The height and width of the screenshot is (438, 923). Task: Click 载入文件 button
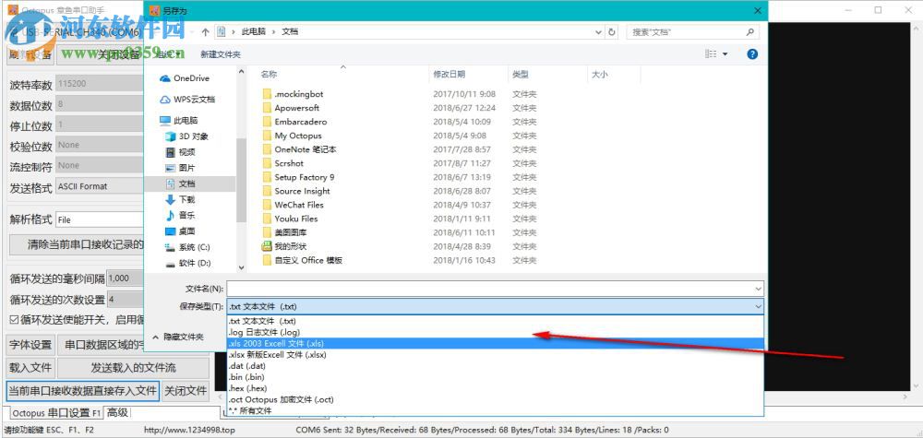[x=30, y=368]
